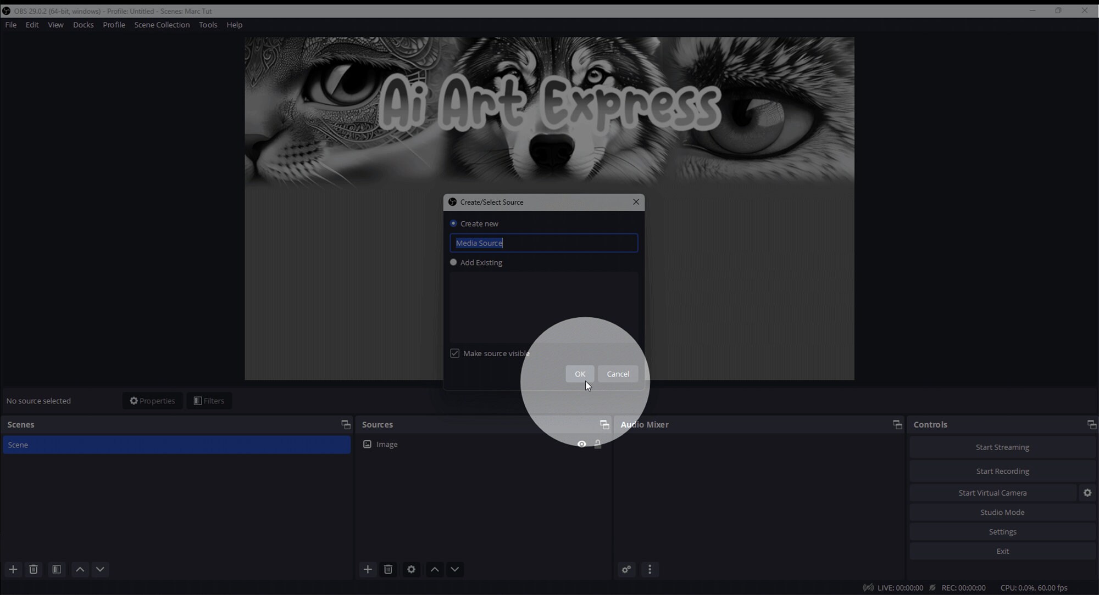Open the Audio Mixer options menu
The width and height of the screenshot is (1099, 595).
click(x=650, y=570)
